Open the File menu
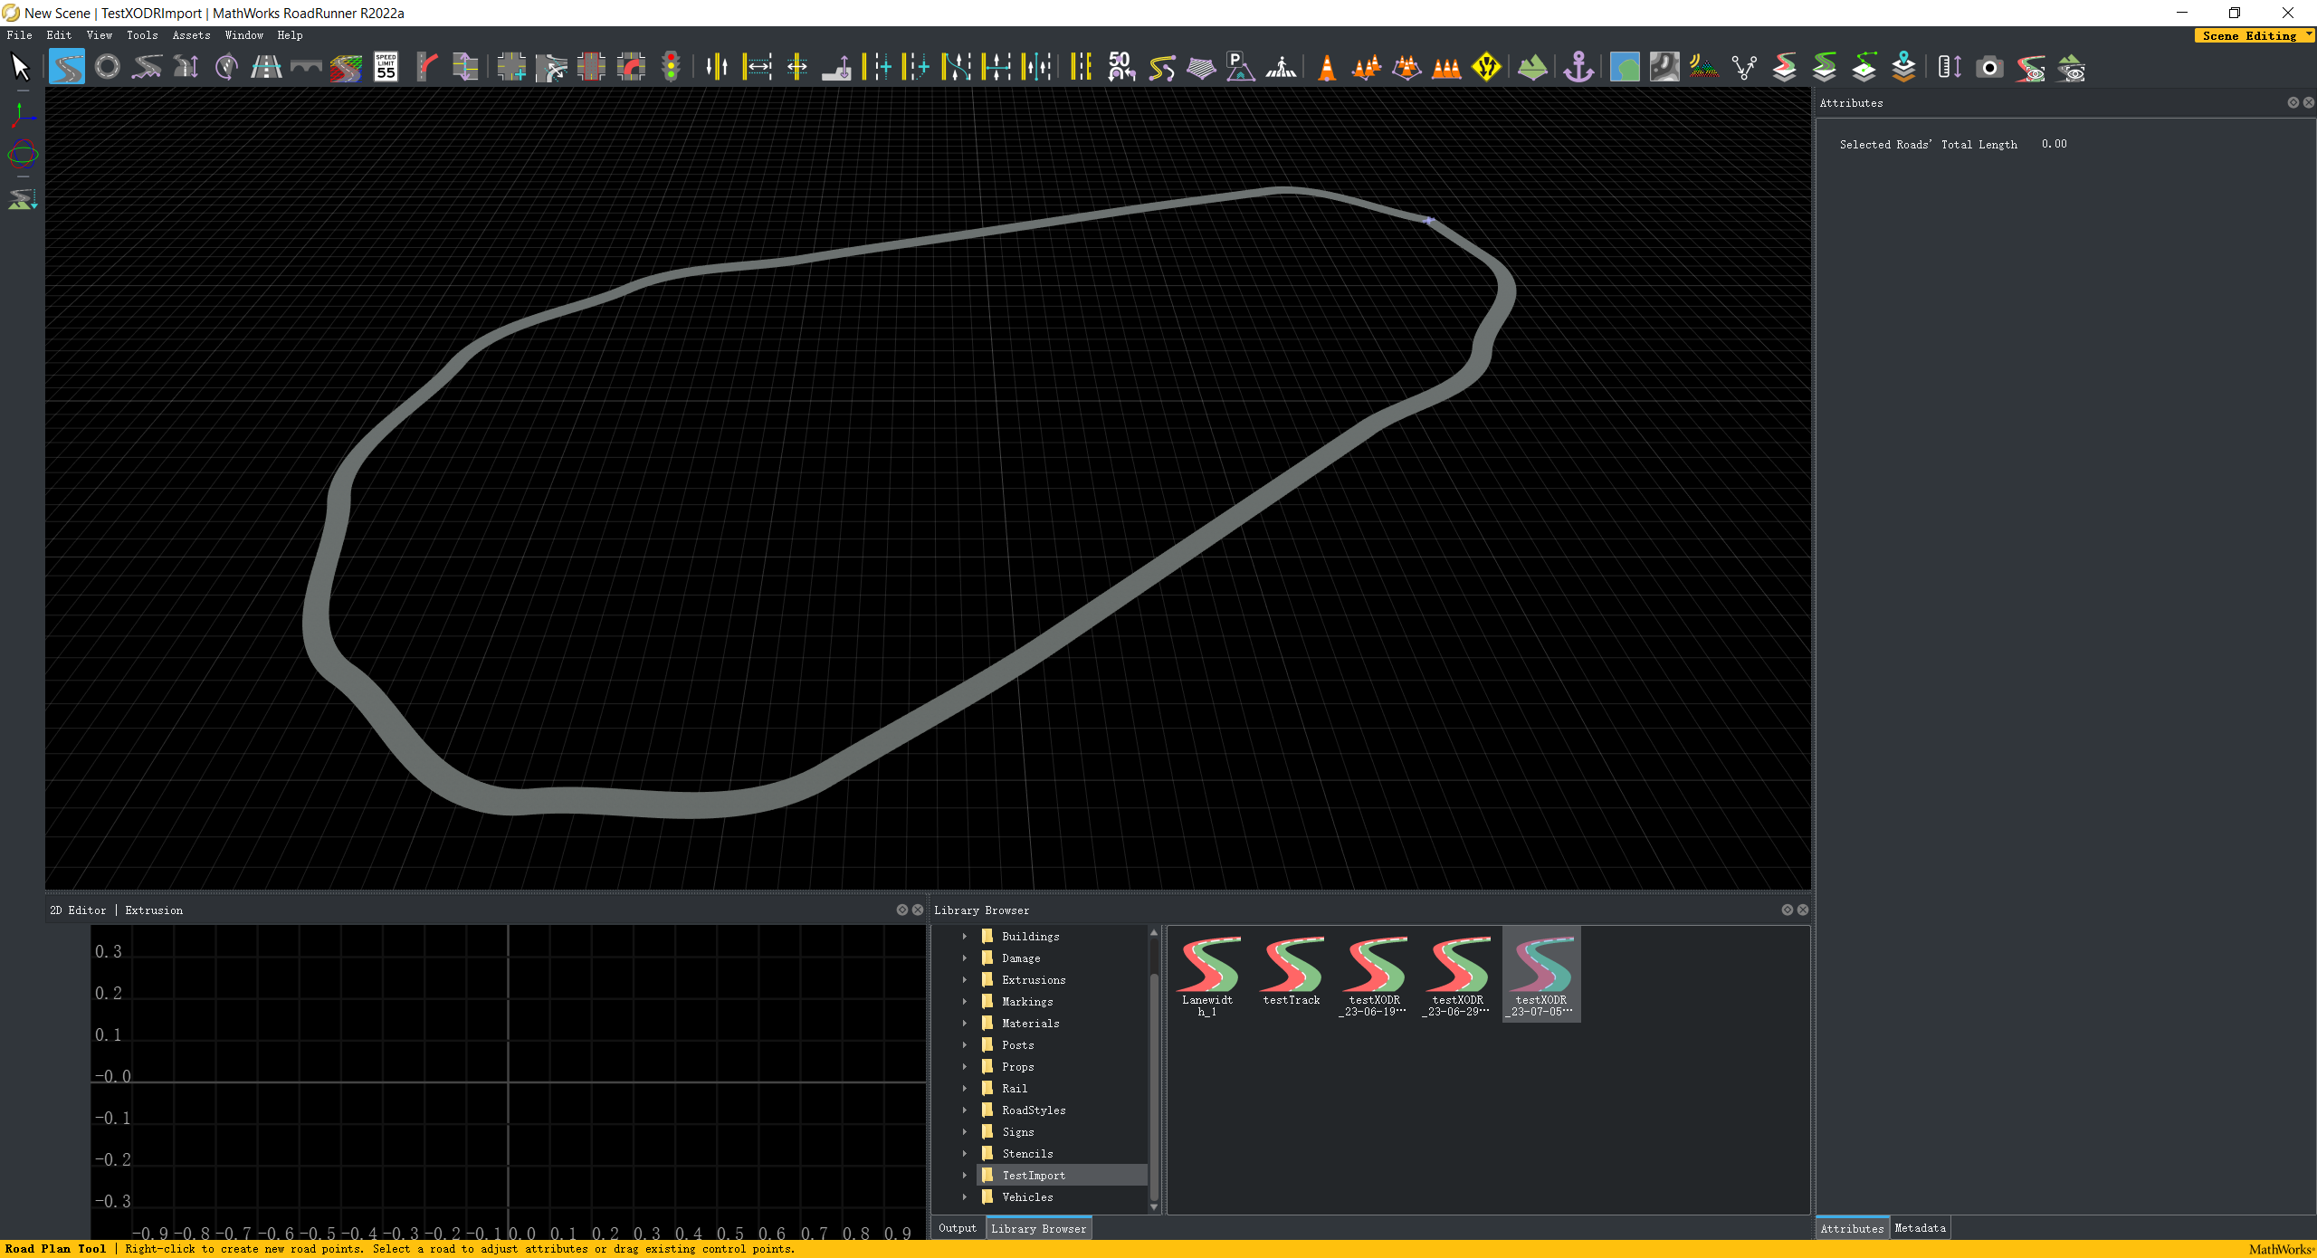The width and height of the screenshot is (2317, 1258). click(x=19, y=35)
